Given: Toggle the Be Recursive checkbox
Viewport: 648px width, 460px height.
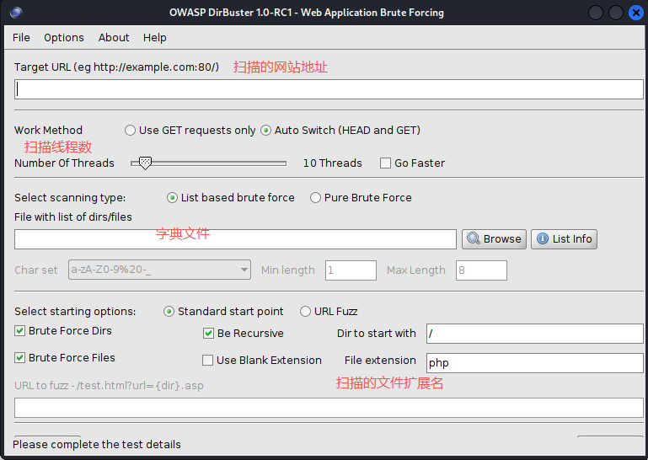Looking at the screenshot, I should pos(208,333).
